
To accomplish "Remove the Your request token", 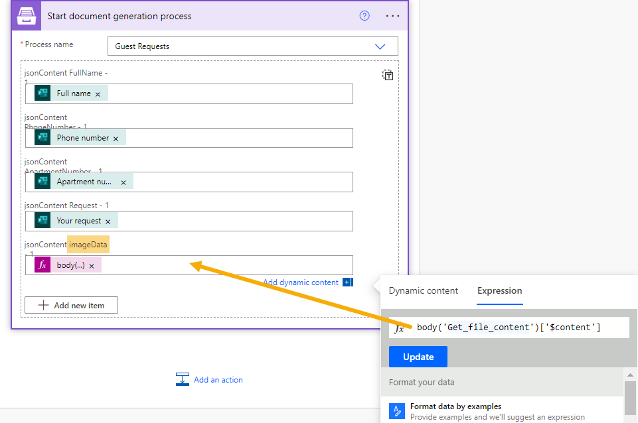I will tap(108, 221).
